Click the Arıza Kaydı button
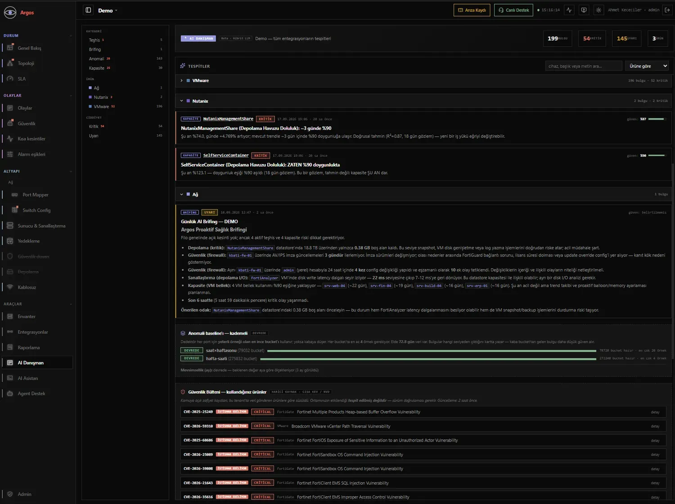Image resolution: width=675 pixels, height=504 pixels. [x=472, y=10]
